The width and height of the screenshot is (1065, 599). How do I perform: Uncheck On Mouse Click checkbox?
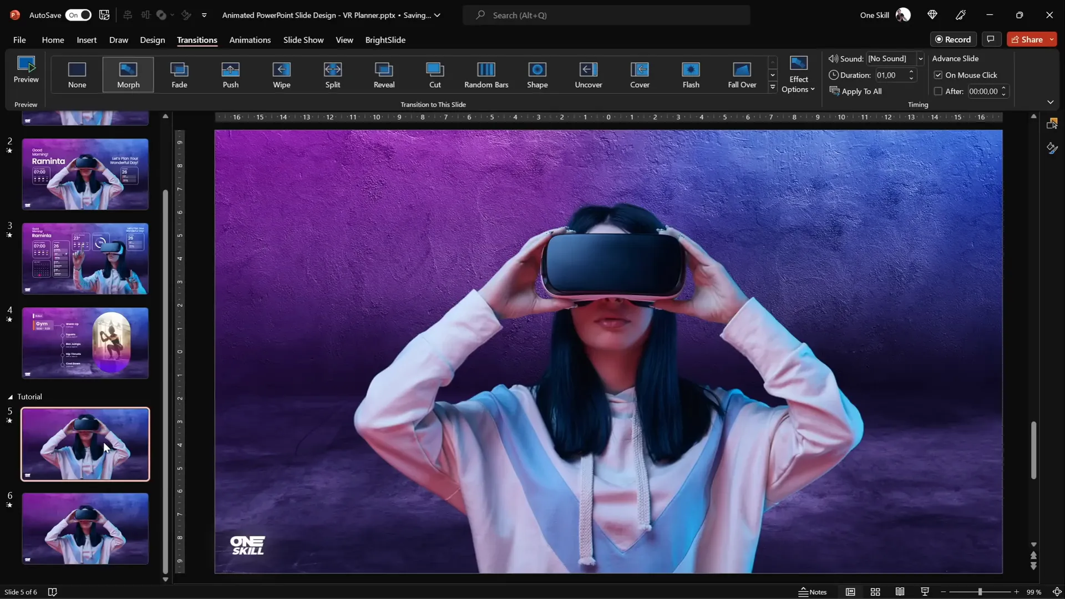click(x=938, y=75)
